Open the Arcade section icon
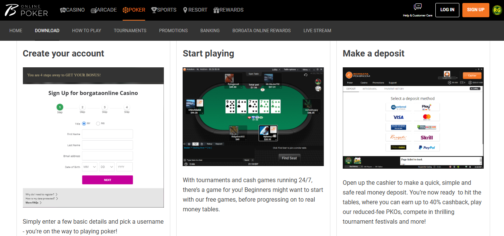The width and height of the screenshot is (504, 236). [x=94, y=10]
